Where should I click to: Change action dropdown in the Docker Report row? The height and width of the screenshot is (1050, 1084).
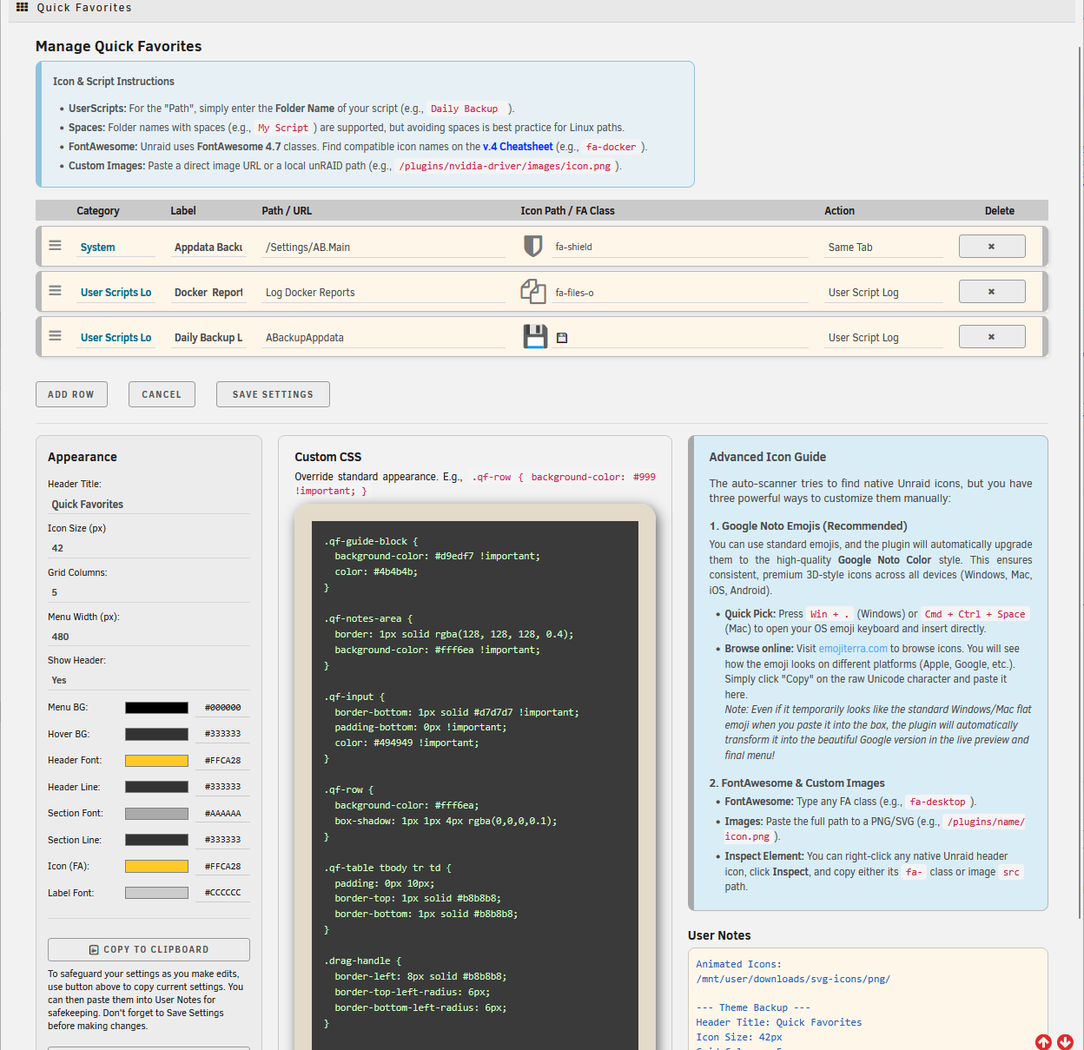point(883,293)
